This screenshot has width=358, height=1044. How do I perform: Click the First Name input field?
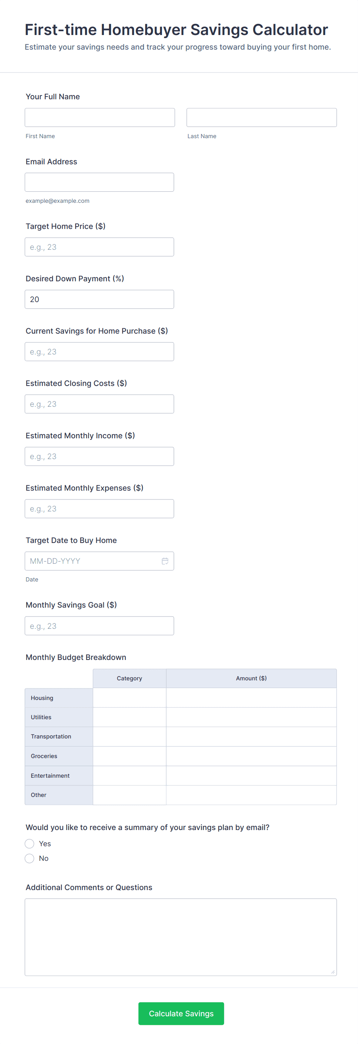(x=100, y=117)
